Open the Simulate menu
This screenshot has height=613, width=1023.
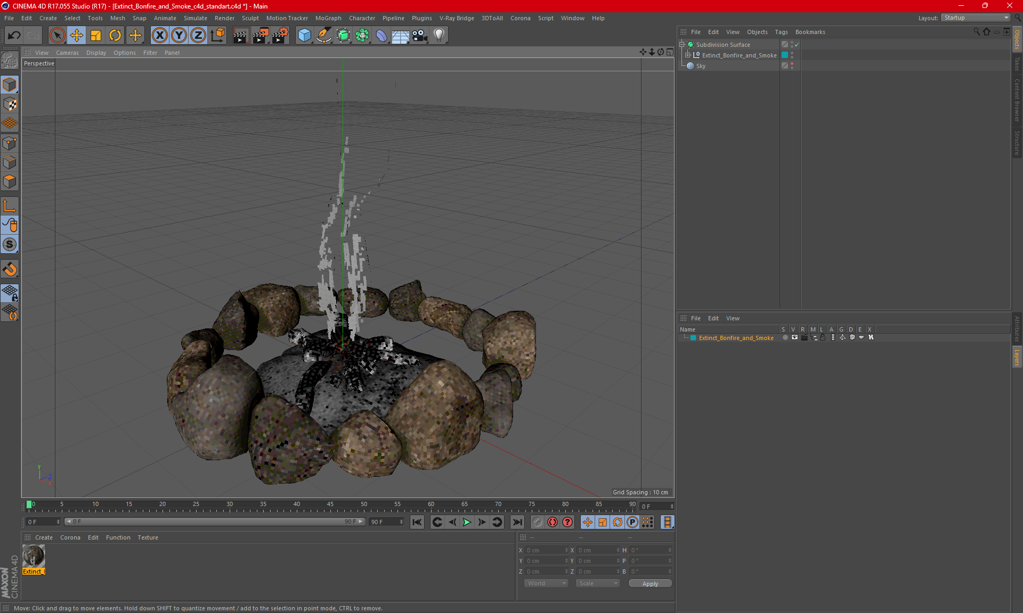pyautogui.click(x=195, y=18)
